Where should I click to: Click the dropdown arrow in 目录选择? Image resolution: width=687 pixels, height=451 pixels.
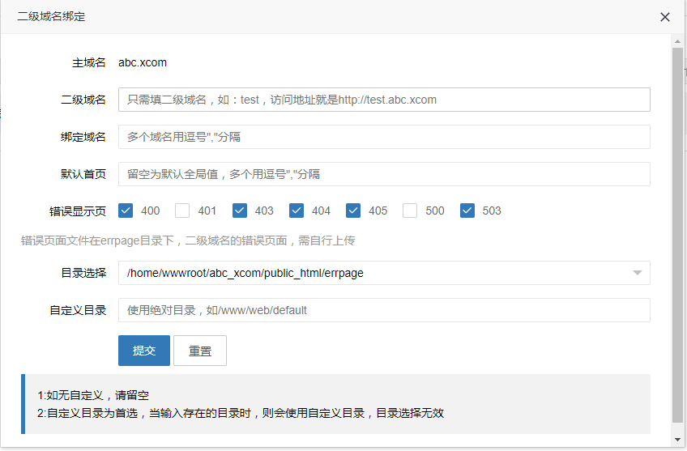pos(638,273)
